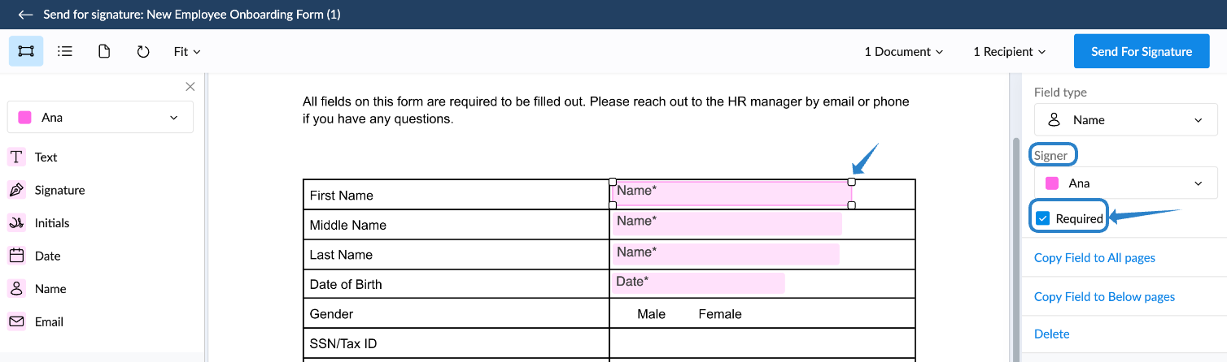The image size is (1227, 362).
Task: Select the Text field tool
Action: point(33,157)
